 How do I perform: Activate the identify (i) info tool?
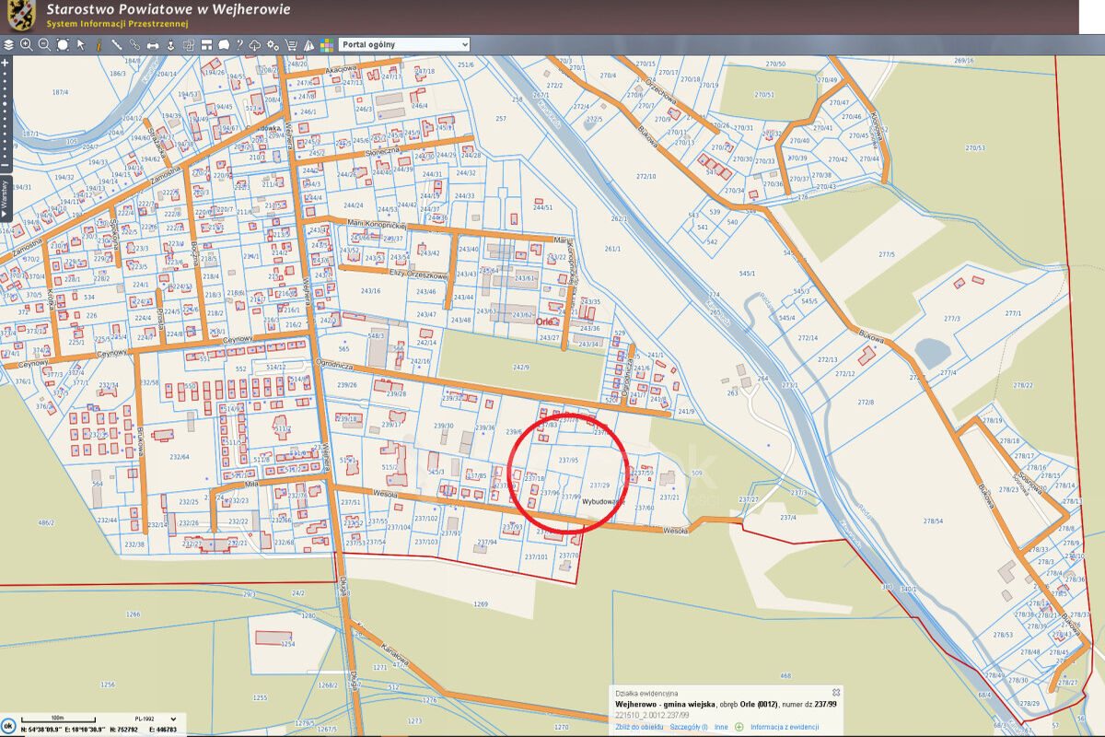[x=99, y=43]
